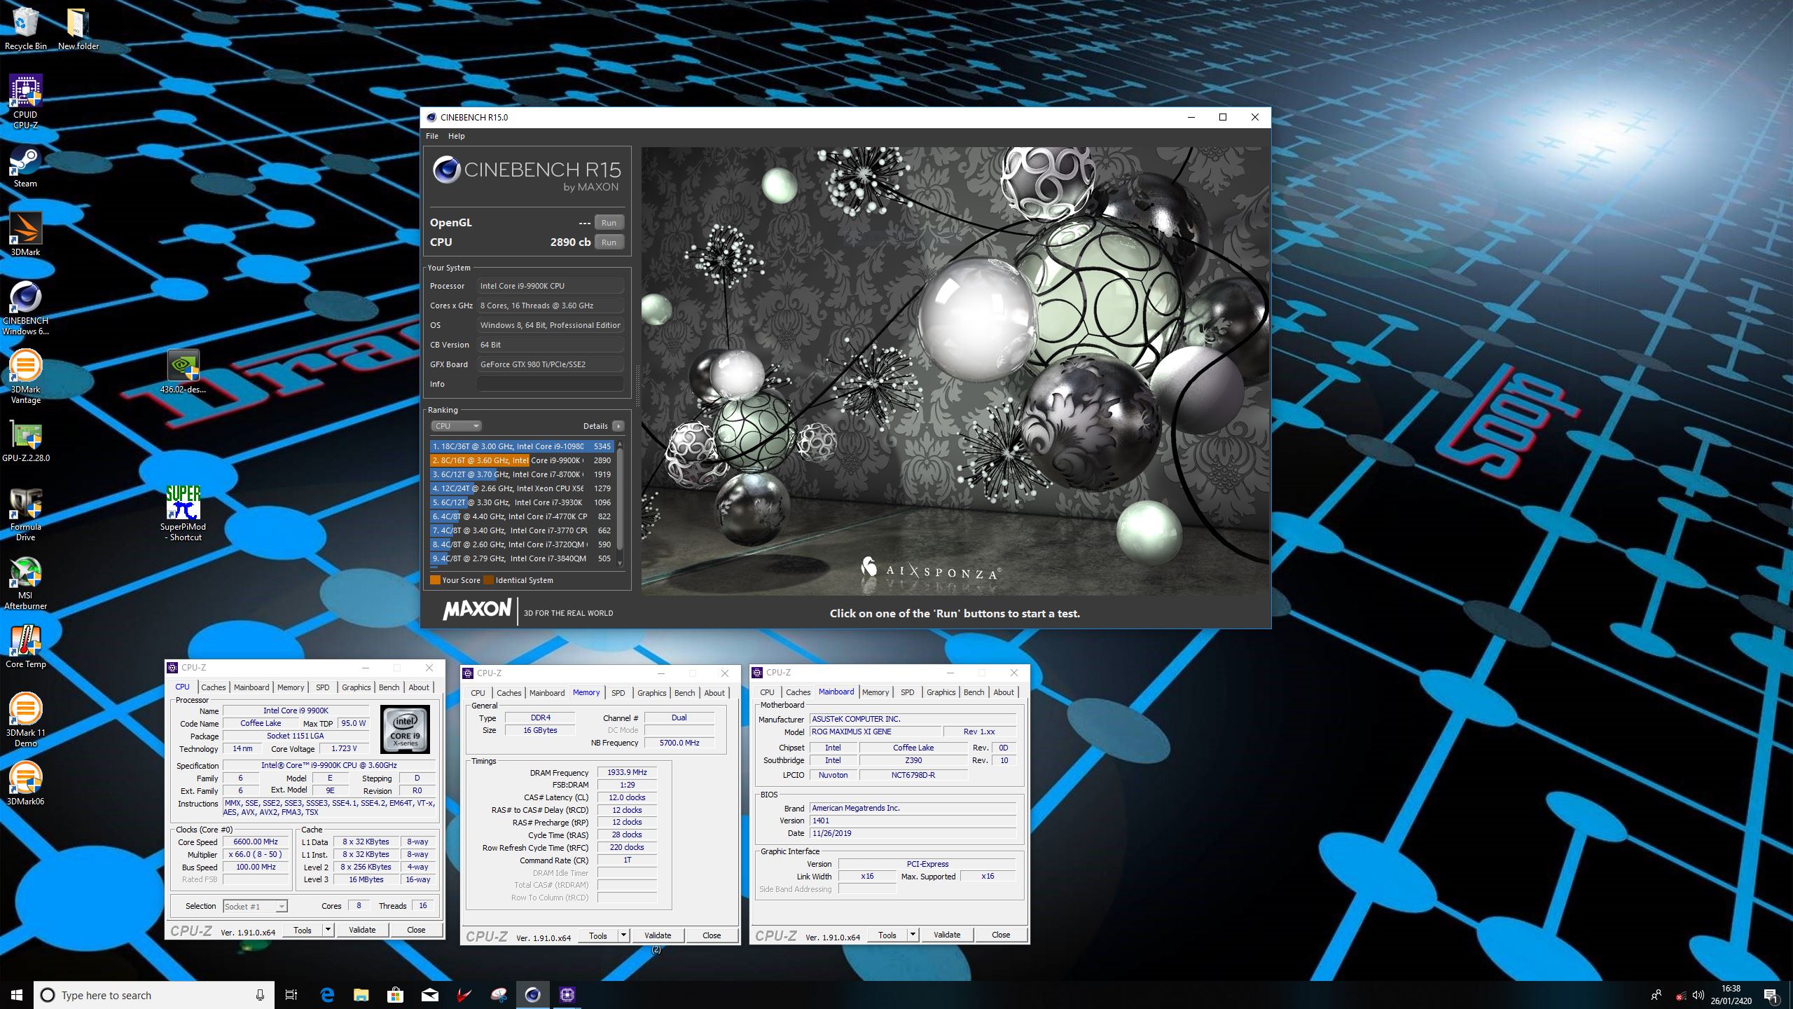The height and width of the screenshot is (1009, 1793).
Task: Run the CPU test in Cinebench
Action: click(609, 242)
